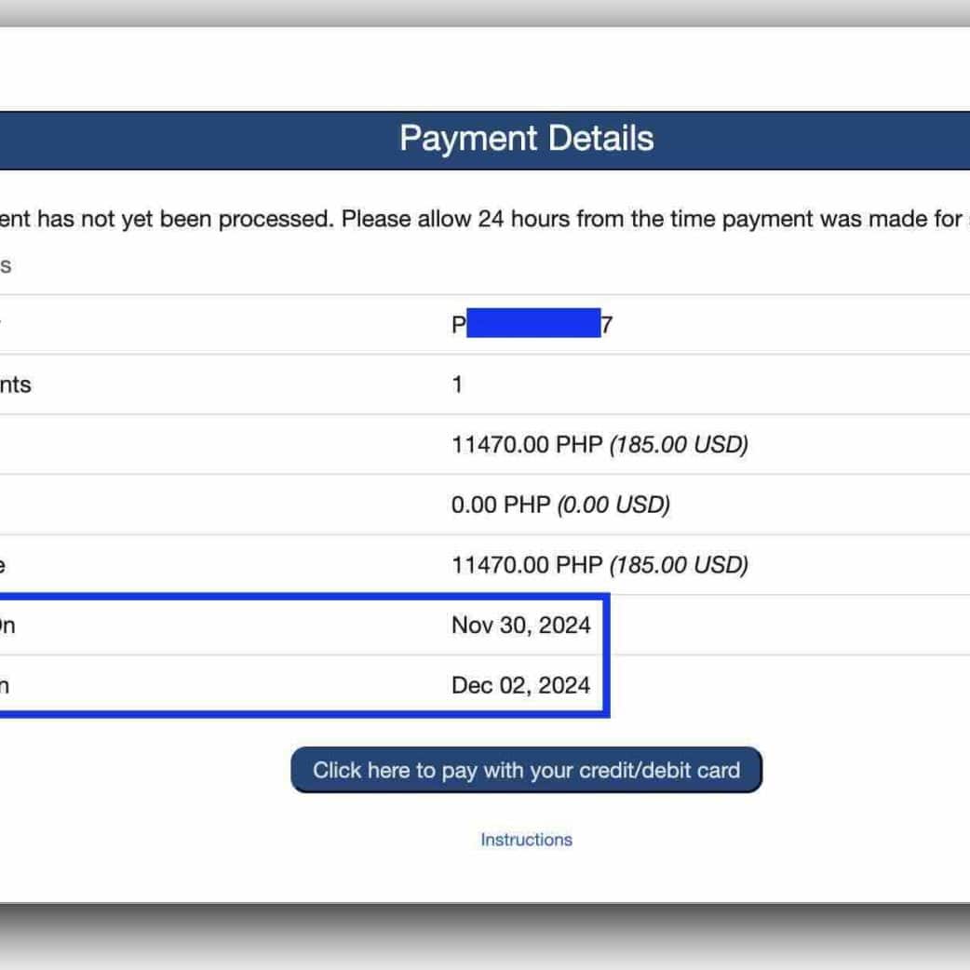Click the blue redacted reference number box
Viewport: 970px width, 970px height.
point(533,324)
